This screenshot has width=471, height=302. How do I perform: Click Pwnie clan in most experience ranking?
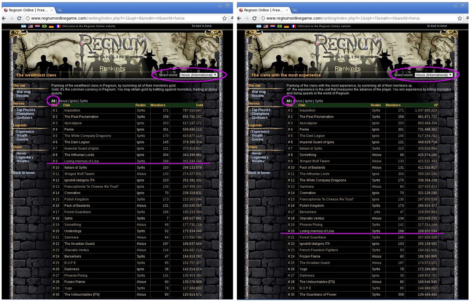304,129
